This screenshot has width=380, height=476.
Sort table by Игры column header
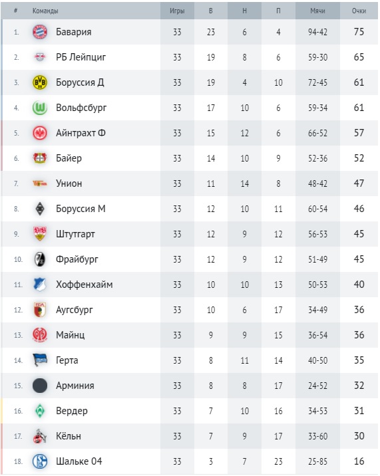tap(177, 11)
